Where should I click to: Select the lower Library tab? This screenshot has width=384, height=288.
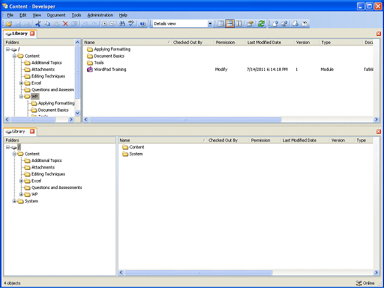20,131
